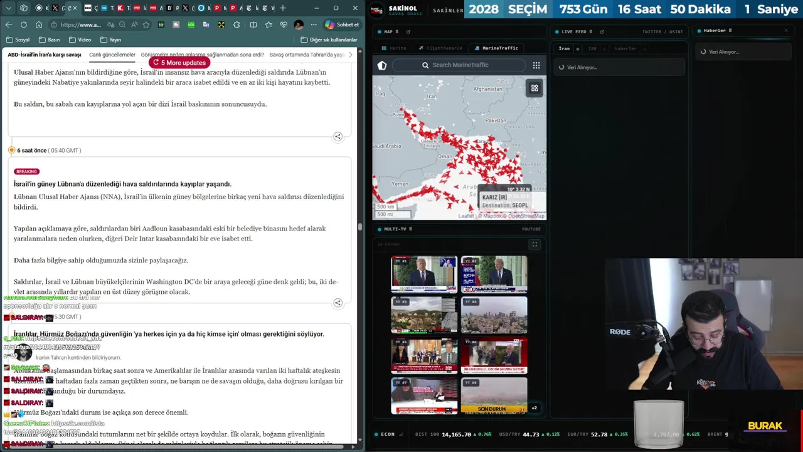
Task: Show the +2 more sources button
Action: tap(534, 408)
